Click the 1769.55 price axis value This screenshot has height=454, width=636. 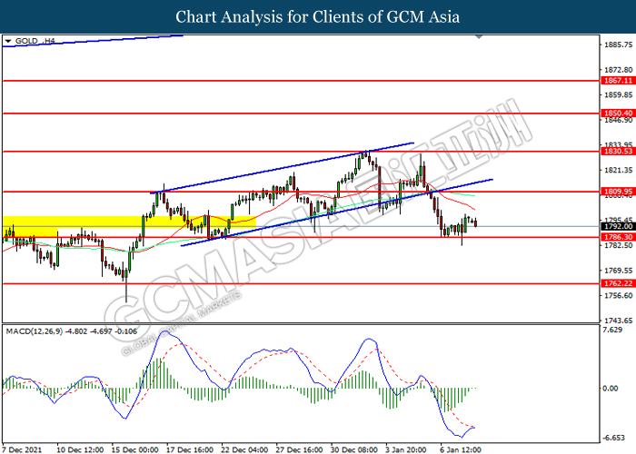point(618,271)
